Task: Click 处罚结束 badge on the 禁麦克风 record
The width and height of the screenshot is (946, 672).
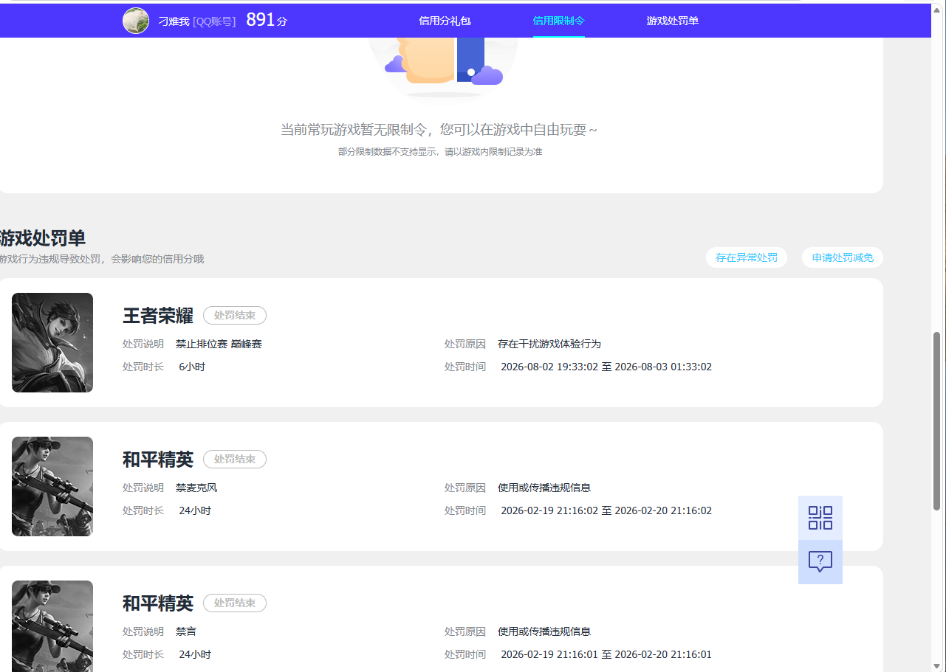Action: [235, 460]
